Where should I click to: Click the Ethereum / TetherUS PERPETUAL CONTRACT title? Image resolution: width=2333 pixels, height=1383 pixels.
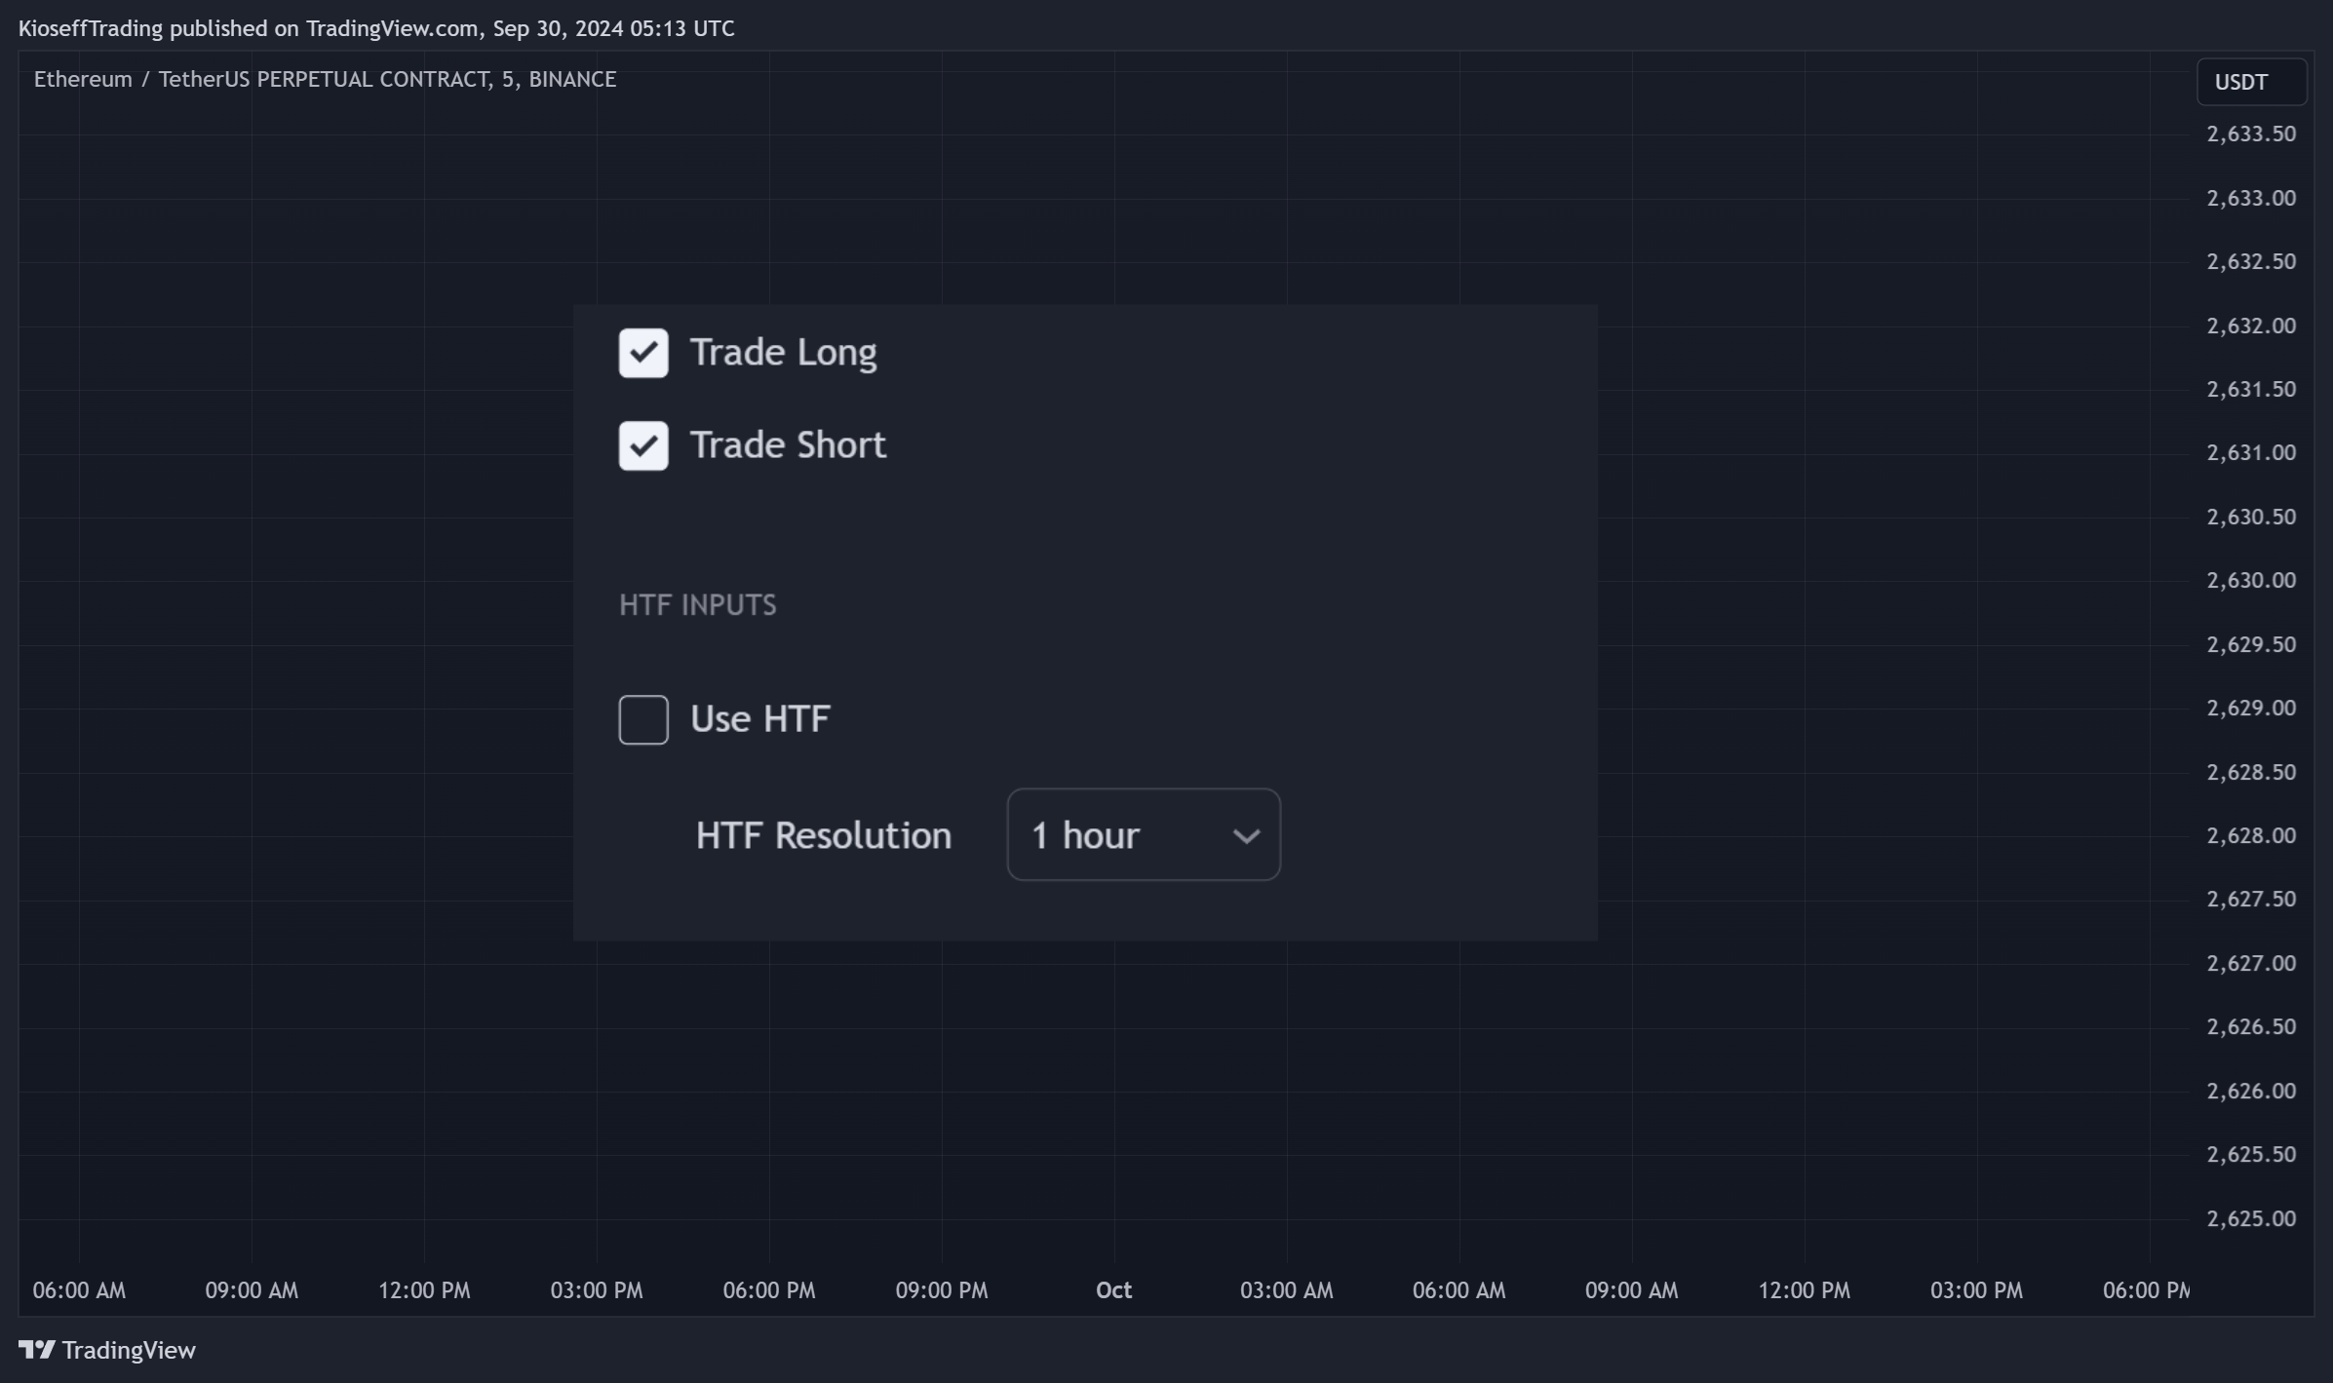[x=325, y=79]
